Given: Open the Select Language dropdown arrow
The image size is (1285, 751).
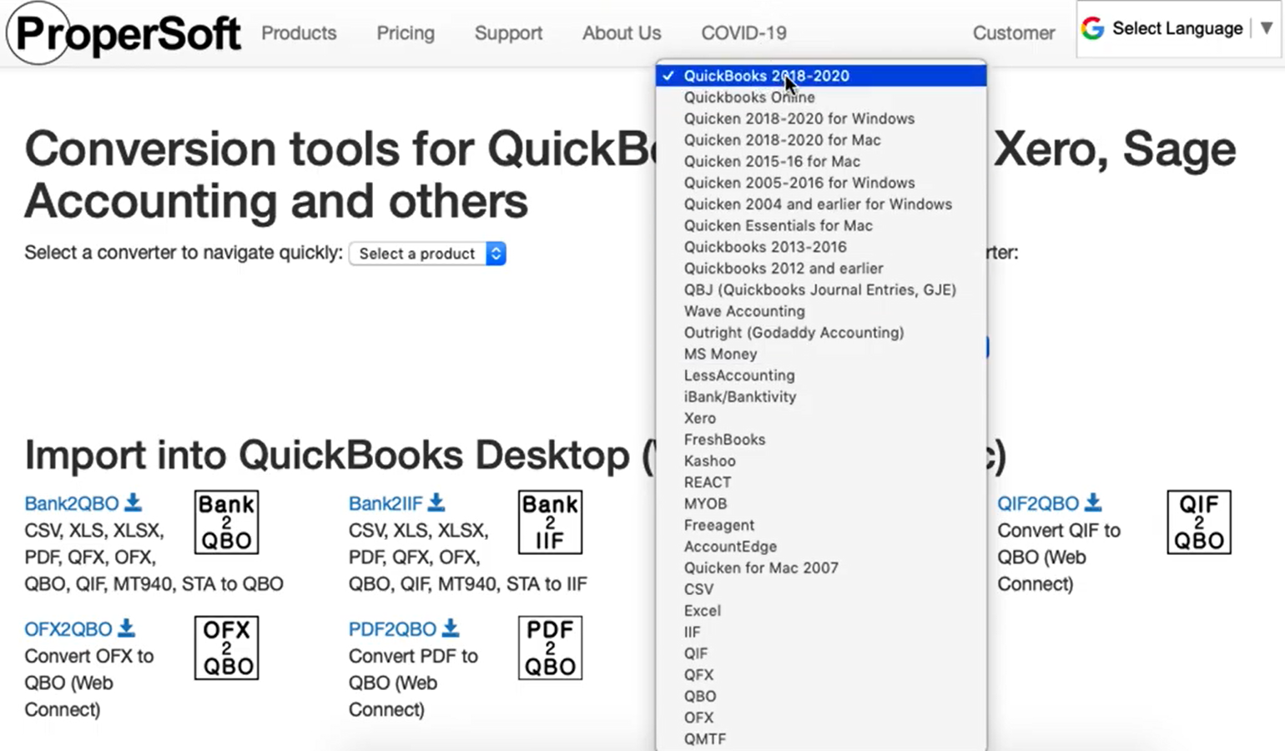Looking at the screenshot, I should point(1266,28).
